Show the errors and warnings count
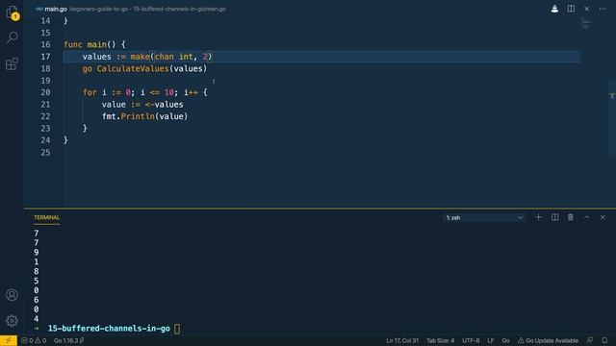 [x=34, y=340]
